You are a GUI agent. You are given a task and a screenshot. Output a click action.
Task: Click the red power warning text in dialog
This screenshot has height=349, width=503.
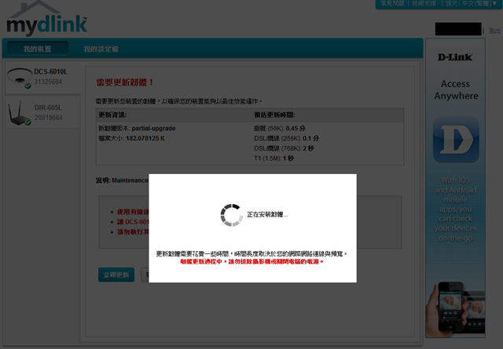pos(251,262)
